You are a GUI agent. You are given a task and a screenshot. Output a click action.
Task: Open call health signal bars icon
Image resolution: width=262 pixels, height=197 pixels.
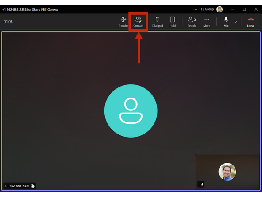201,185
